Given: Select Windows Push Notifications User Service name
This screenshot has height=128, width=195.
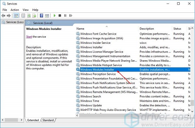Looking at the screenshot, I should pos(109,87).
